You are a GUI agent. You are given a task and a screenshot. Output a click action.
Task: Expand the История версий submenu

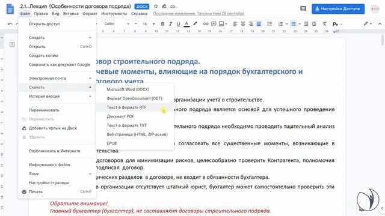coord(57,96)
